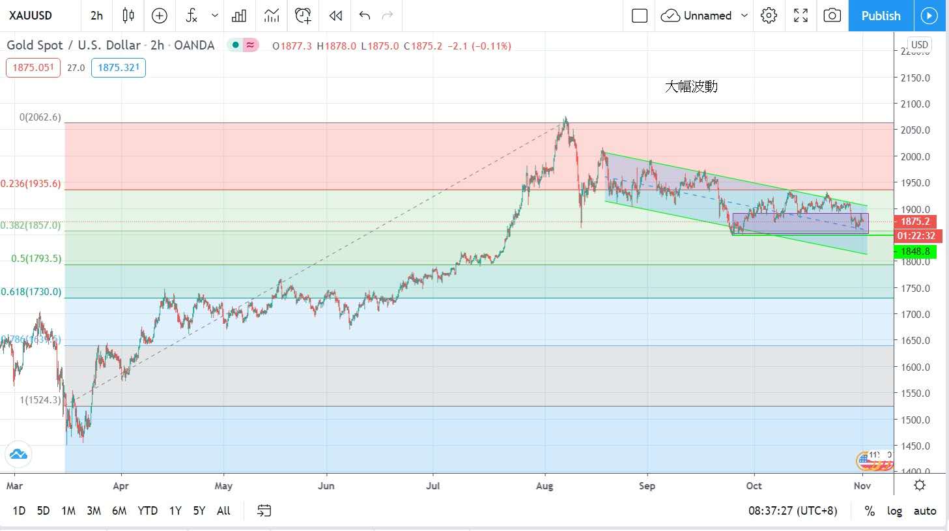This screenshot has width=949, height=531.
Task: Open the 2h interval selector
Action: tap(96, 16)
